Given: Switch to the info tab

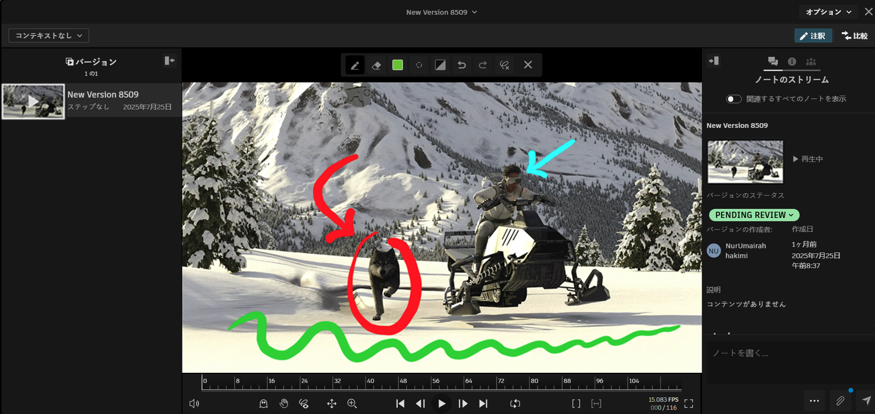Looking at the screenshot, I should coord(792,62).
